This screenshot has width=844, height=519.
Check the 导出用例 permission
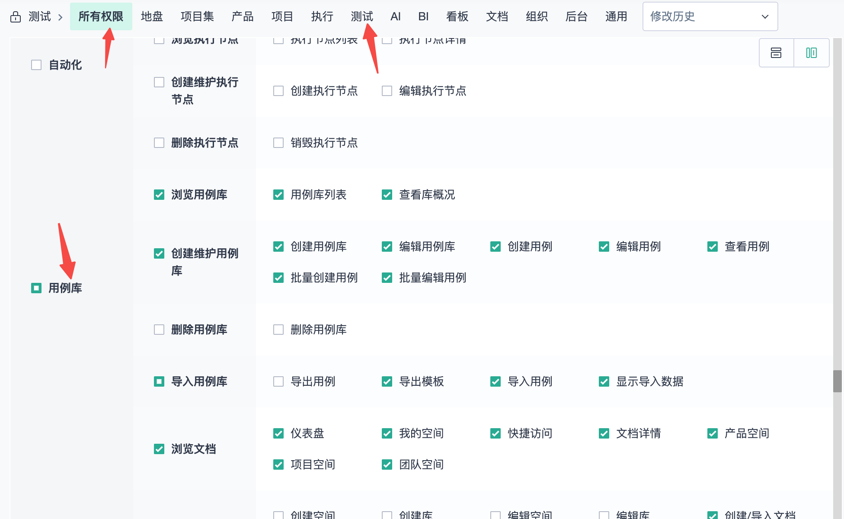(278, 381)
